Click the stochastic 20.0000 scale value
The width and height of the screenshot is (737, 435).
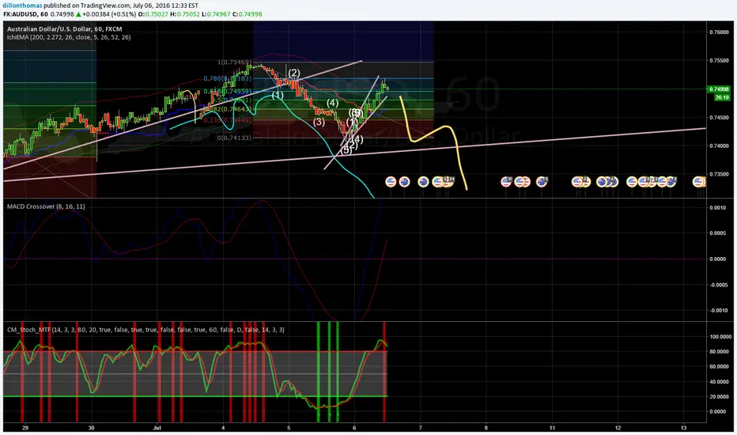coord(719,396)
